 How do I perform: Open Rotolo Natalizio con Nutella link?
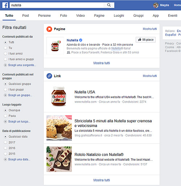coord(99,154)
